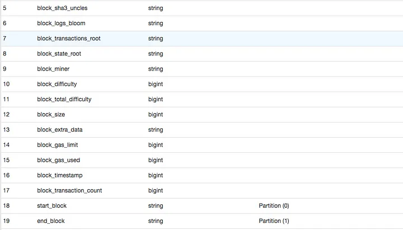Select the block_gas_used row
The image size is (403, 230).
click(202, 160)
